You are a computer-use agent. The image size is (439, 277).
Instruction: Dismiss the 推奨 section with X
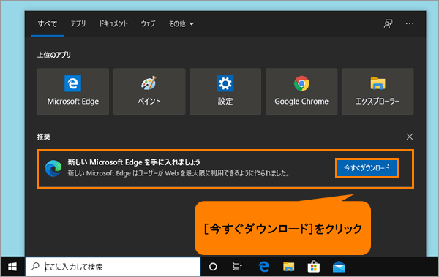tap(410, 137)
